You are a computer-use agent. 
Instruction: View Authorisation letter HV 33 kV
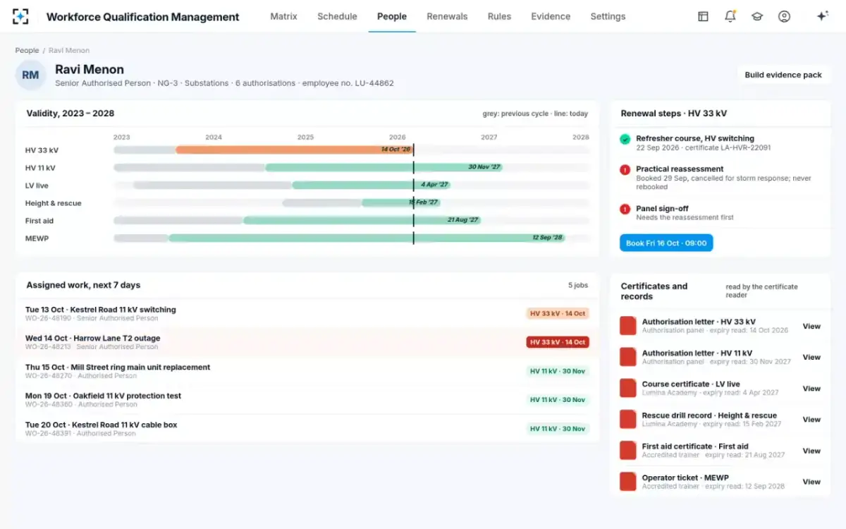point(811,326)
